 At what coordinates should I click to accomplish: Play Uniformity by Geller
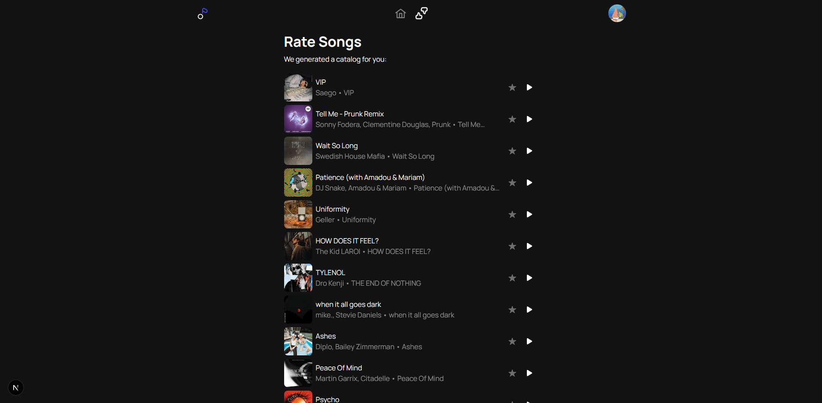pyautogui.click(x=529, y=214)
